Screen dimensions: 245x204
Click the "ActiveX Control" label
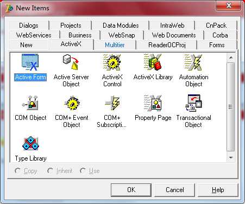[x=112, y=80]
